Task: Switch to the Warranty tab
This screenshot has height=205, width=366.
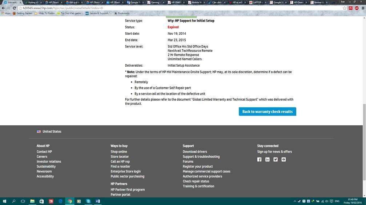Action: (x=12, y=2)
